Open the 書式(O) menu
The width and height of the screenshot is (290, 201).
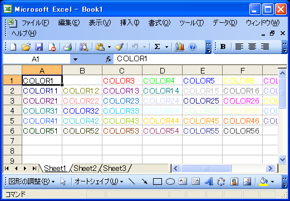(x=159, y=23)
